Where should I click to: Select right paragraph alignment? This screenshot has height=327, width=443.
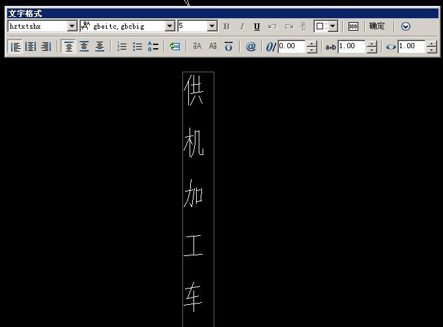pos(46,46)
